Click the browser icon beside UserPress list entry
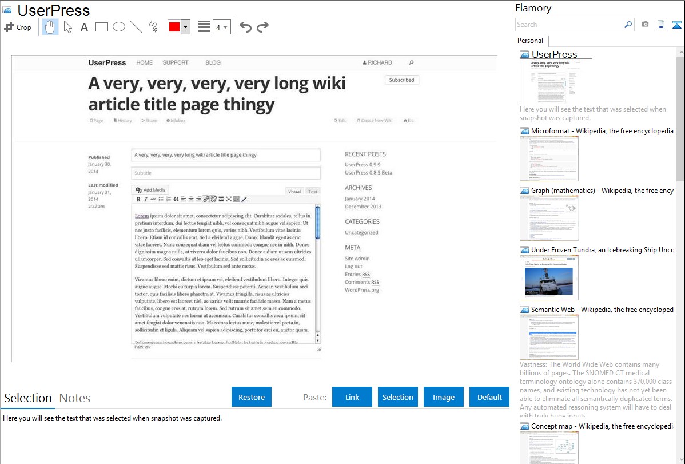685x464 pixels. (x=524, y=55)
